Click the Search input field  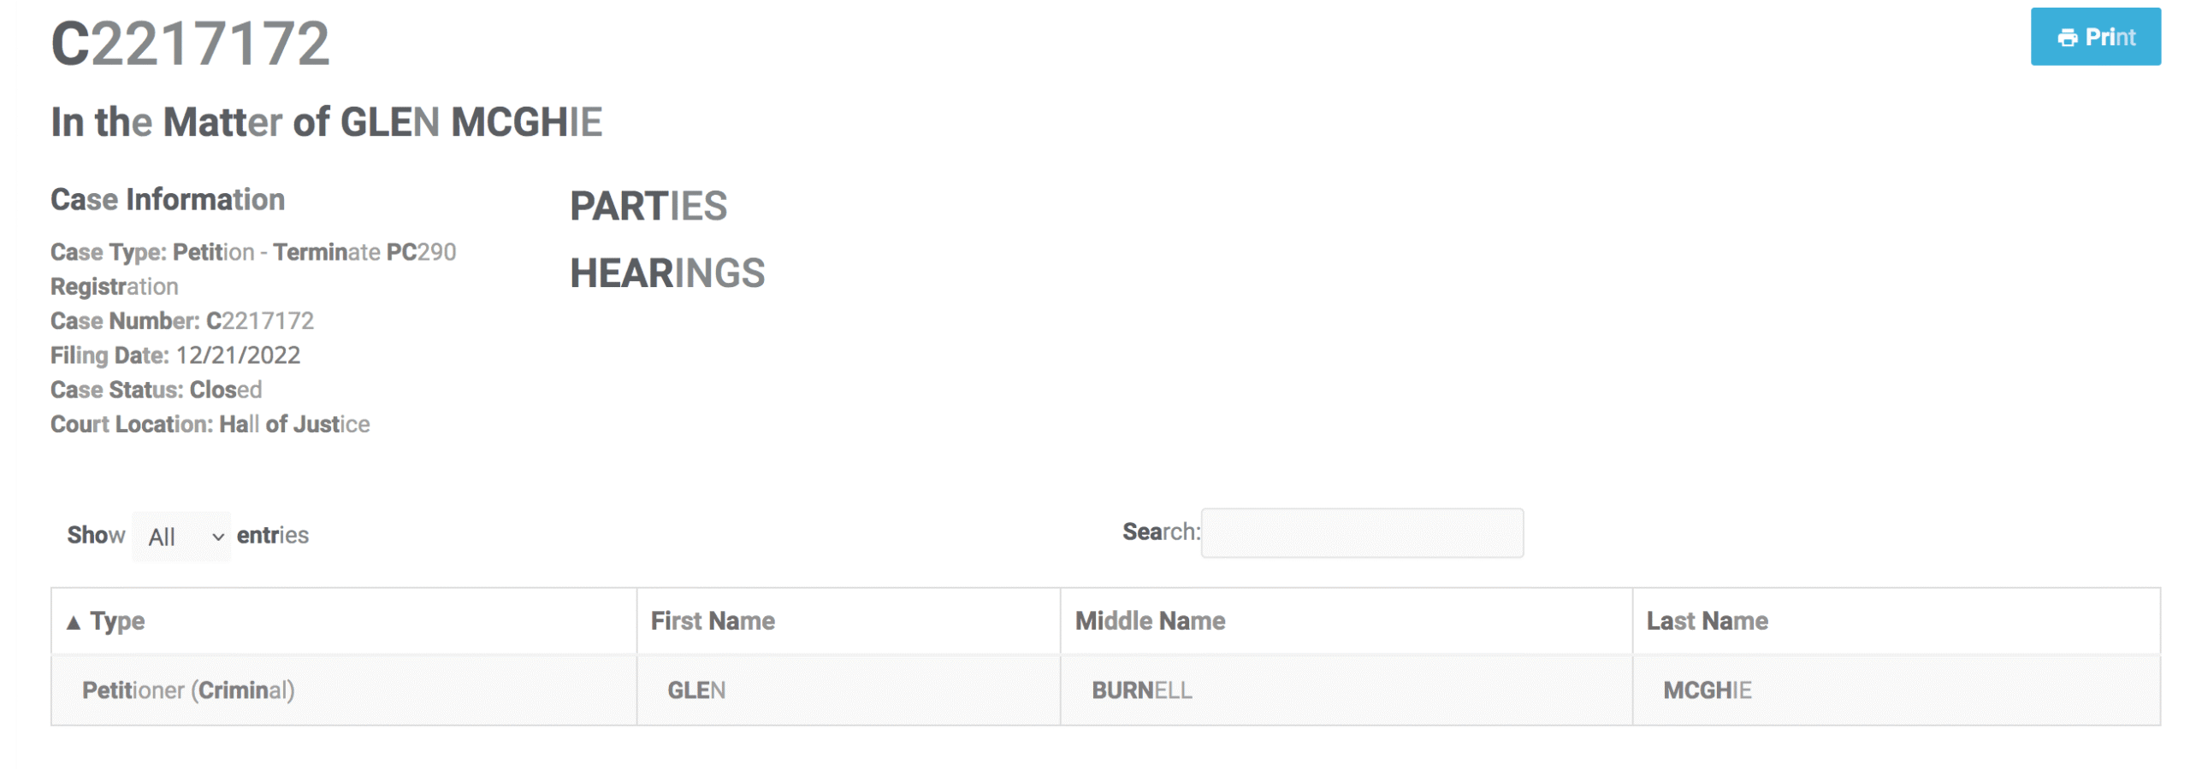[x=1362, y=532]
